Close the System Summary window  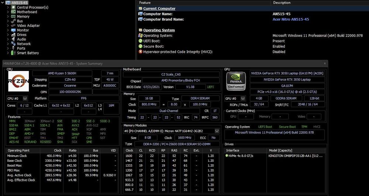coord(325,64)
